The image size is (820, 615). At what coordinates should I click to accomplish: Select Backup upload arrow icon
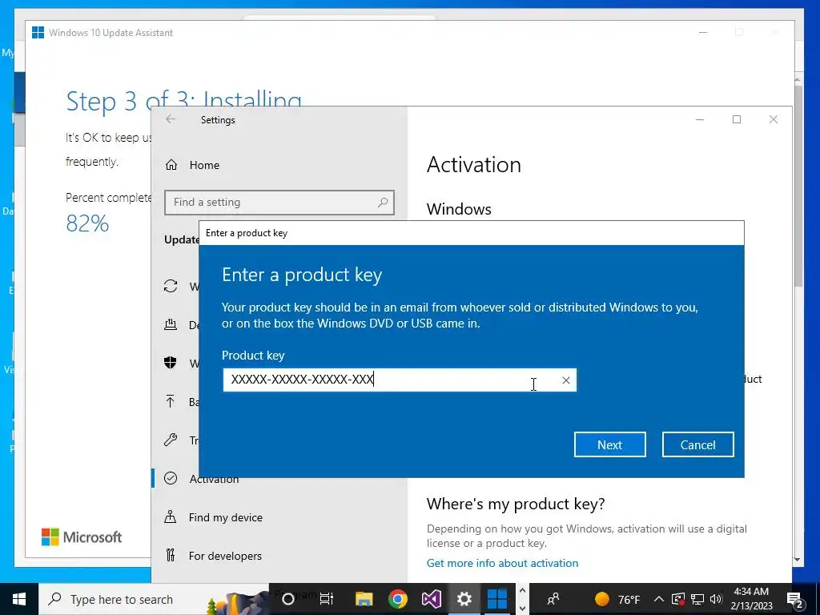click(x=171, y=401)
